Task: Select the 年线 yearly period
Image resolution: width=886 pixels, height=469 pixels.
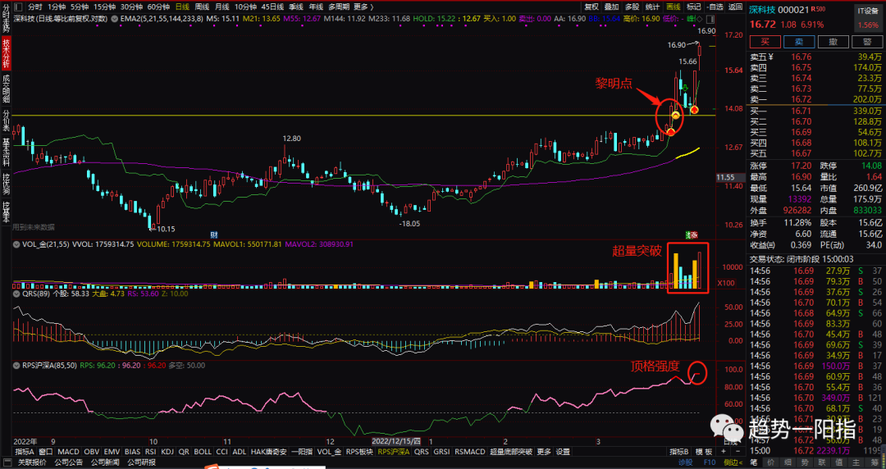Action: [316, 7]
